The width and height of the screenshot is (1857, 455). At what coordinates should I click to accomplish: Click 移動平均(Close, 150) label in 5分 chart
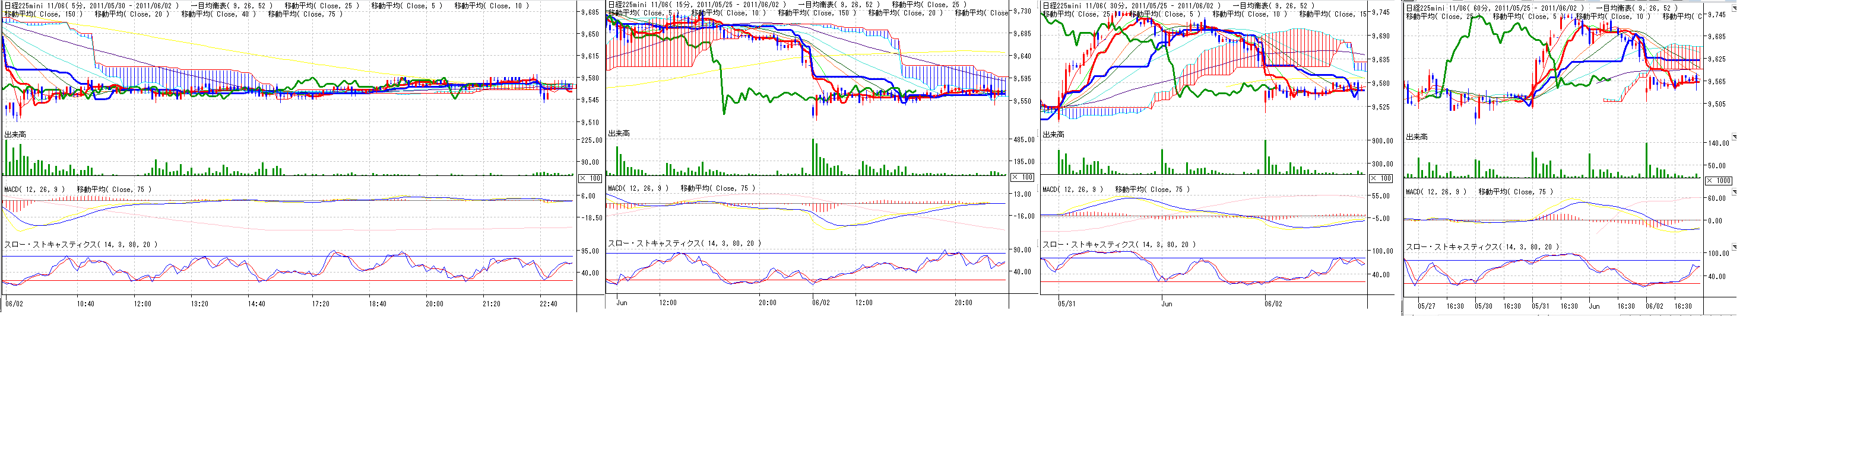[43, 14]
